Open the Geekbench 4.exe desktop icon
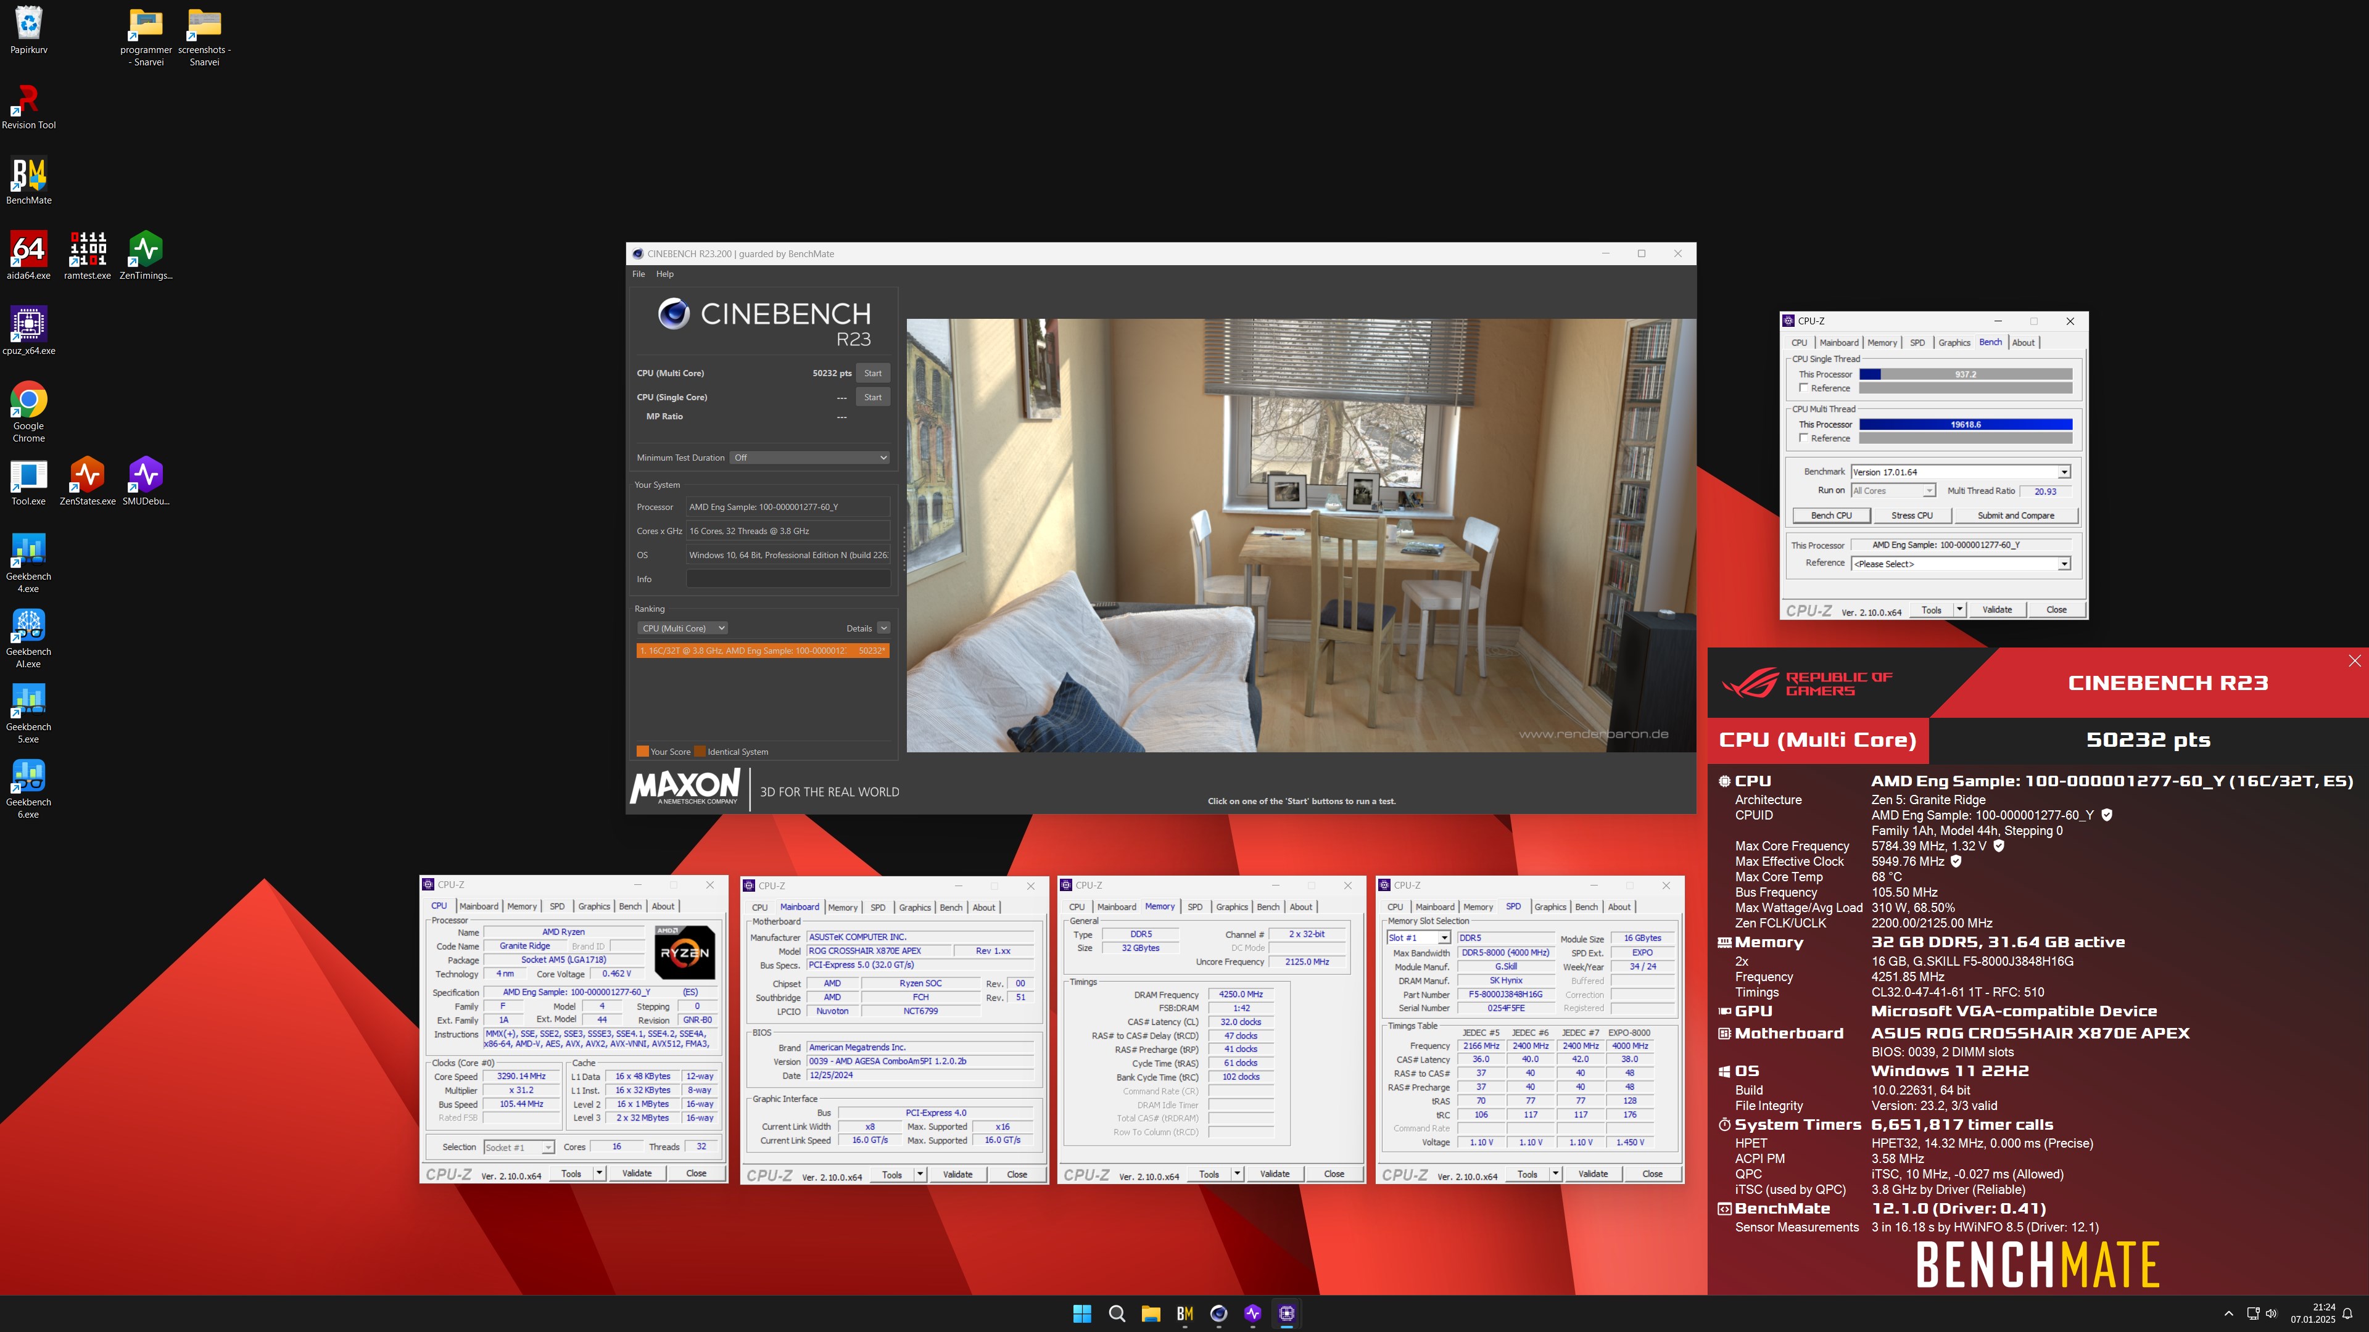Screen dimensions: 2369x1332 (x=28, y=564)
